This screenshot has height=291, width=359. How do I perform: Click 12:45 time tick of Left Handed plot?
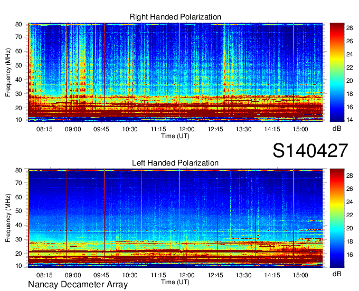pyautogui.click(x=215, y=275)
